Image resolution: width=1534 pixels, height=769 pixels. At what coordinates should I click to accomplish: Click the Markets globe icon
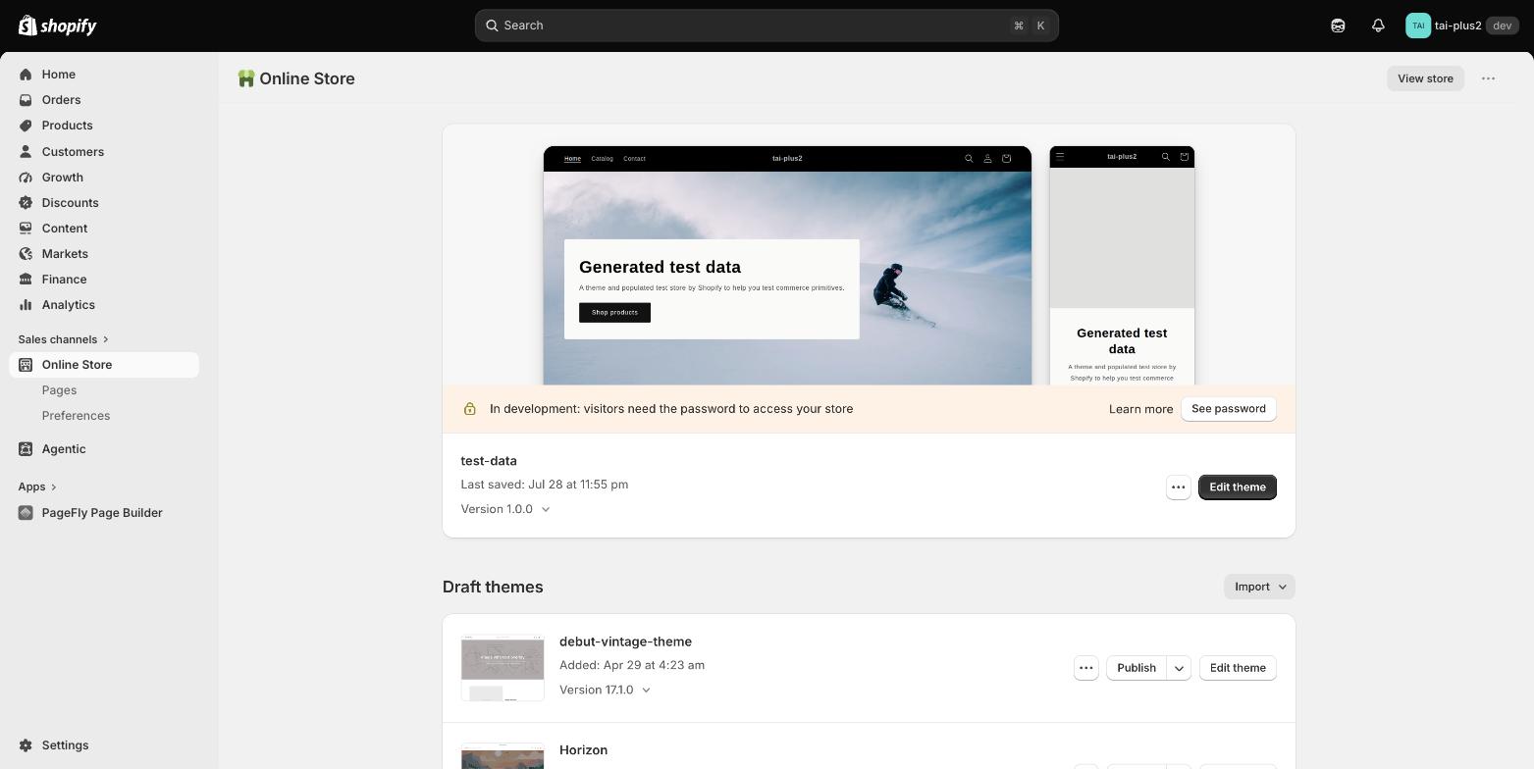[x=26, y=254]
